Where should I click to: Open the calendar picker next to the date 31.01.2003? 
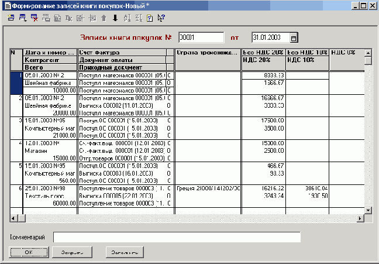point(294,37)
